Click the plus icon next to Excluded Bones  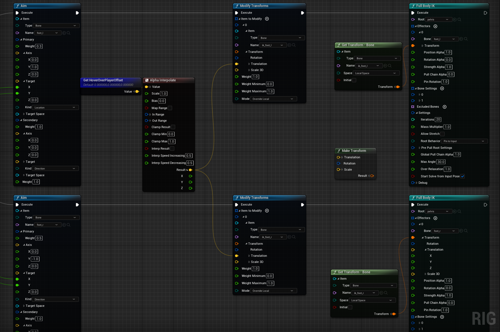pos(445,107)
